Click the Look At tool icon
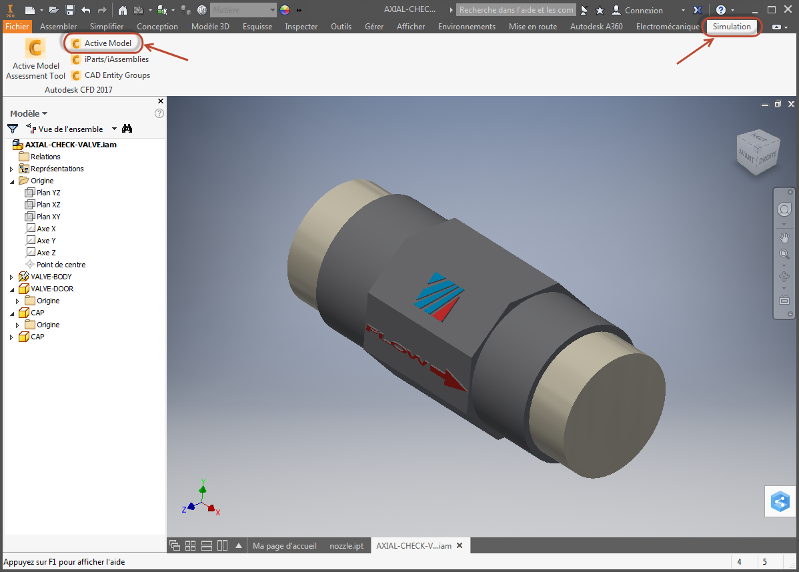 click(x=784, y=301)
